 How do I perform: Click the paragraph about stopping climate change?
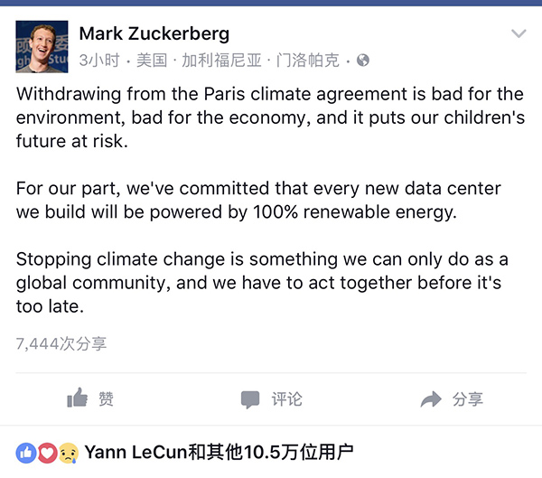click(262, 283)
